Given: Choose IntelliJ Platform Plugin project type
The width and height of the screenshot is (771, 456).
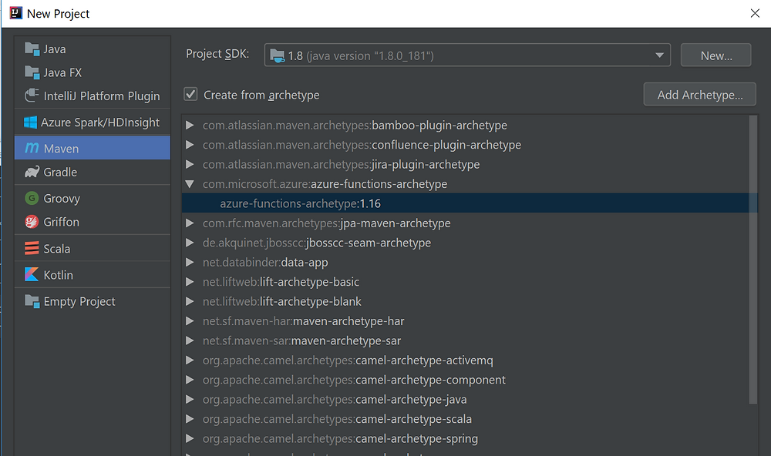Looking at the screenshot, I should pos(93,96).
